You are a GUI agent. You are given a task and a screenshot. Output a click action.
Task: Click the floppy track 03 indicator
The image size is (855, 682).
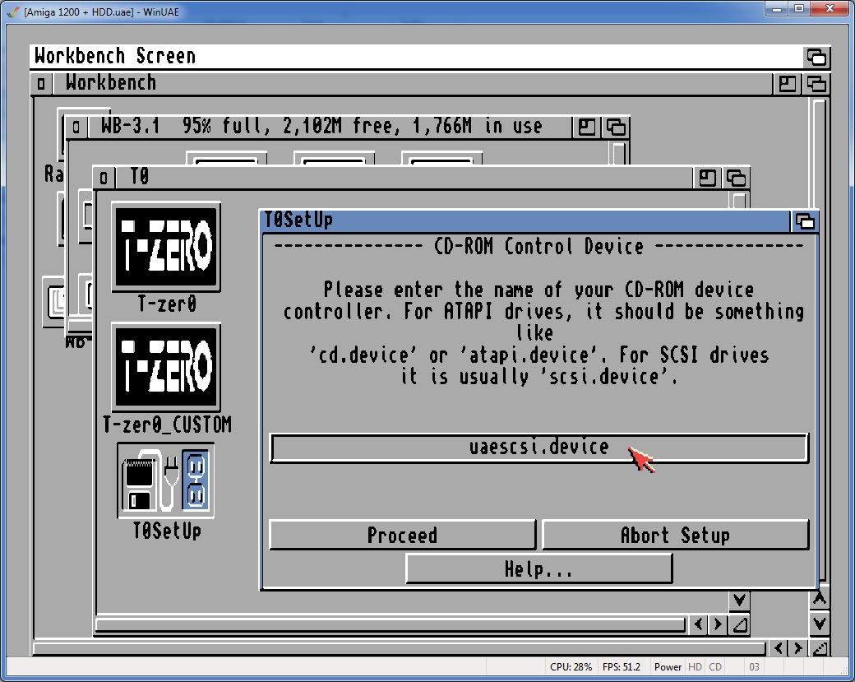point(754,666)
